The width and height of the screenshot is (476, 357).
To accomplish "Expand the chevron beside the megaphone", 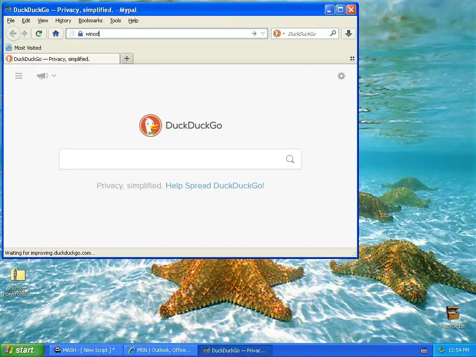I will coord(54,75).
